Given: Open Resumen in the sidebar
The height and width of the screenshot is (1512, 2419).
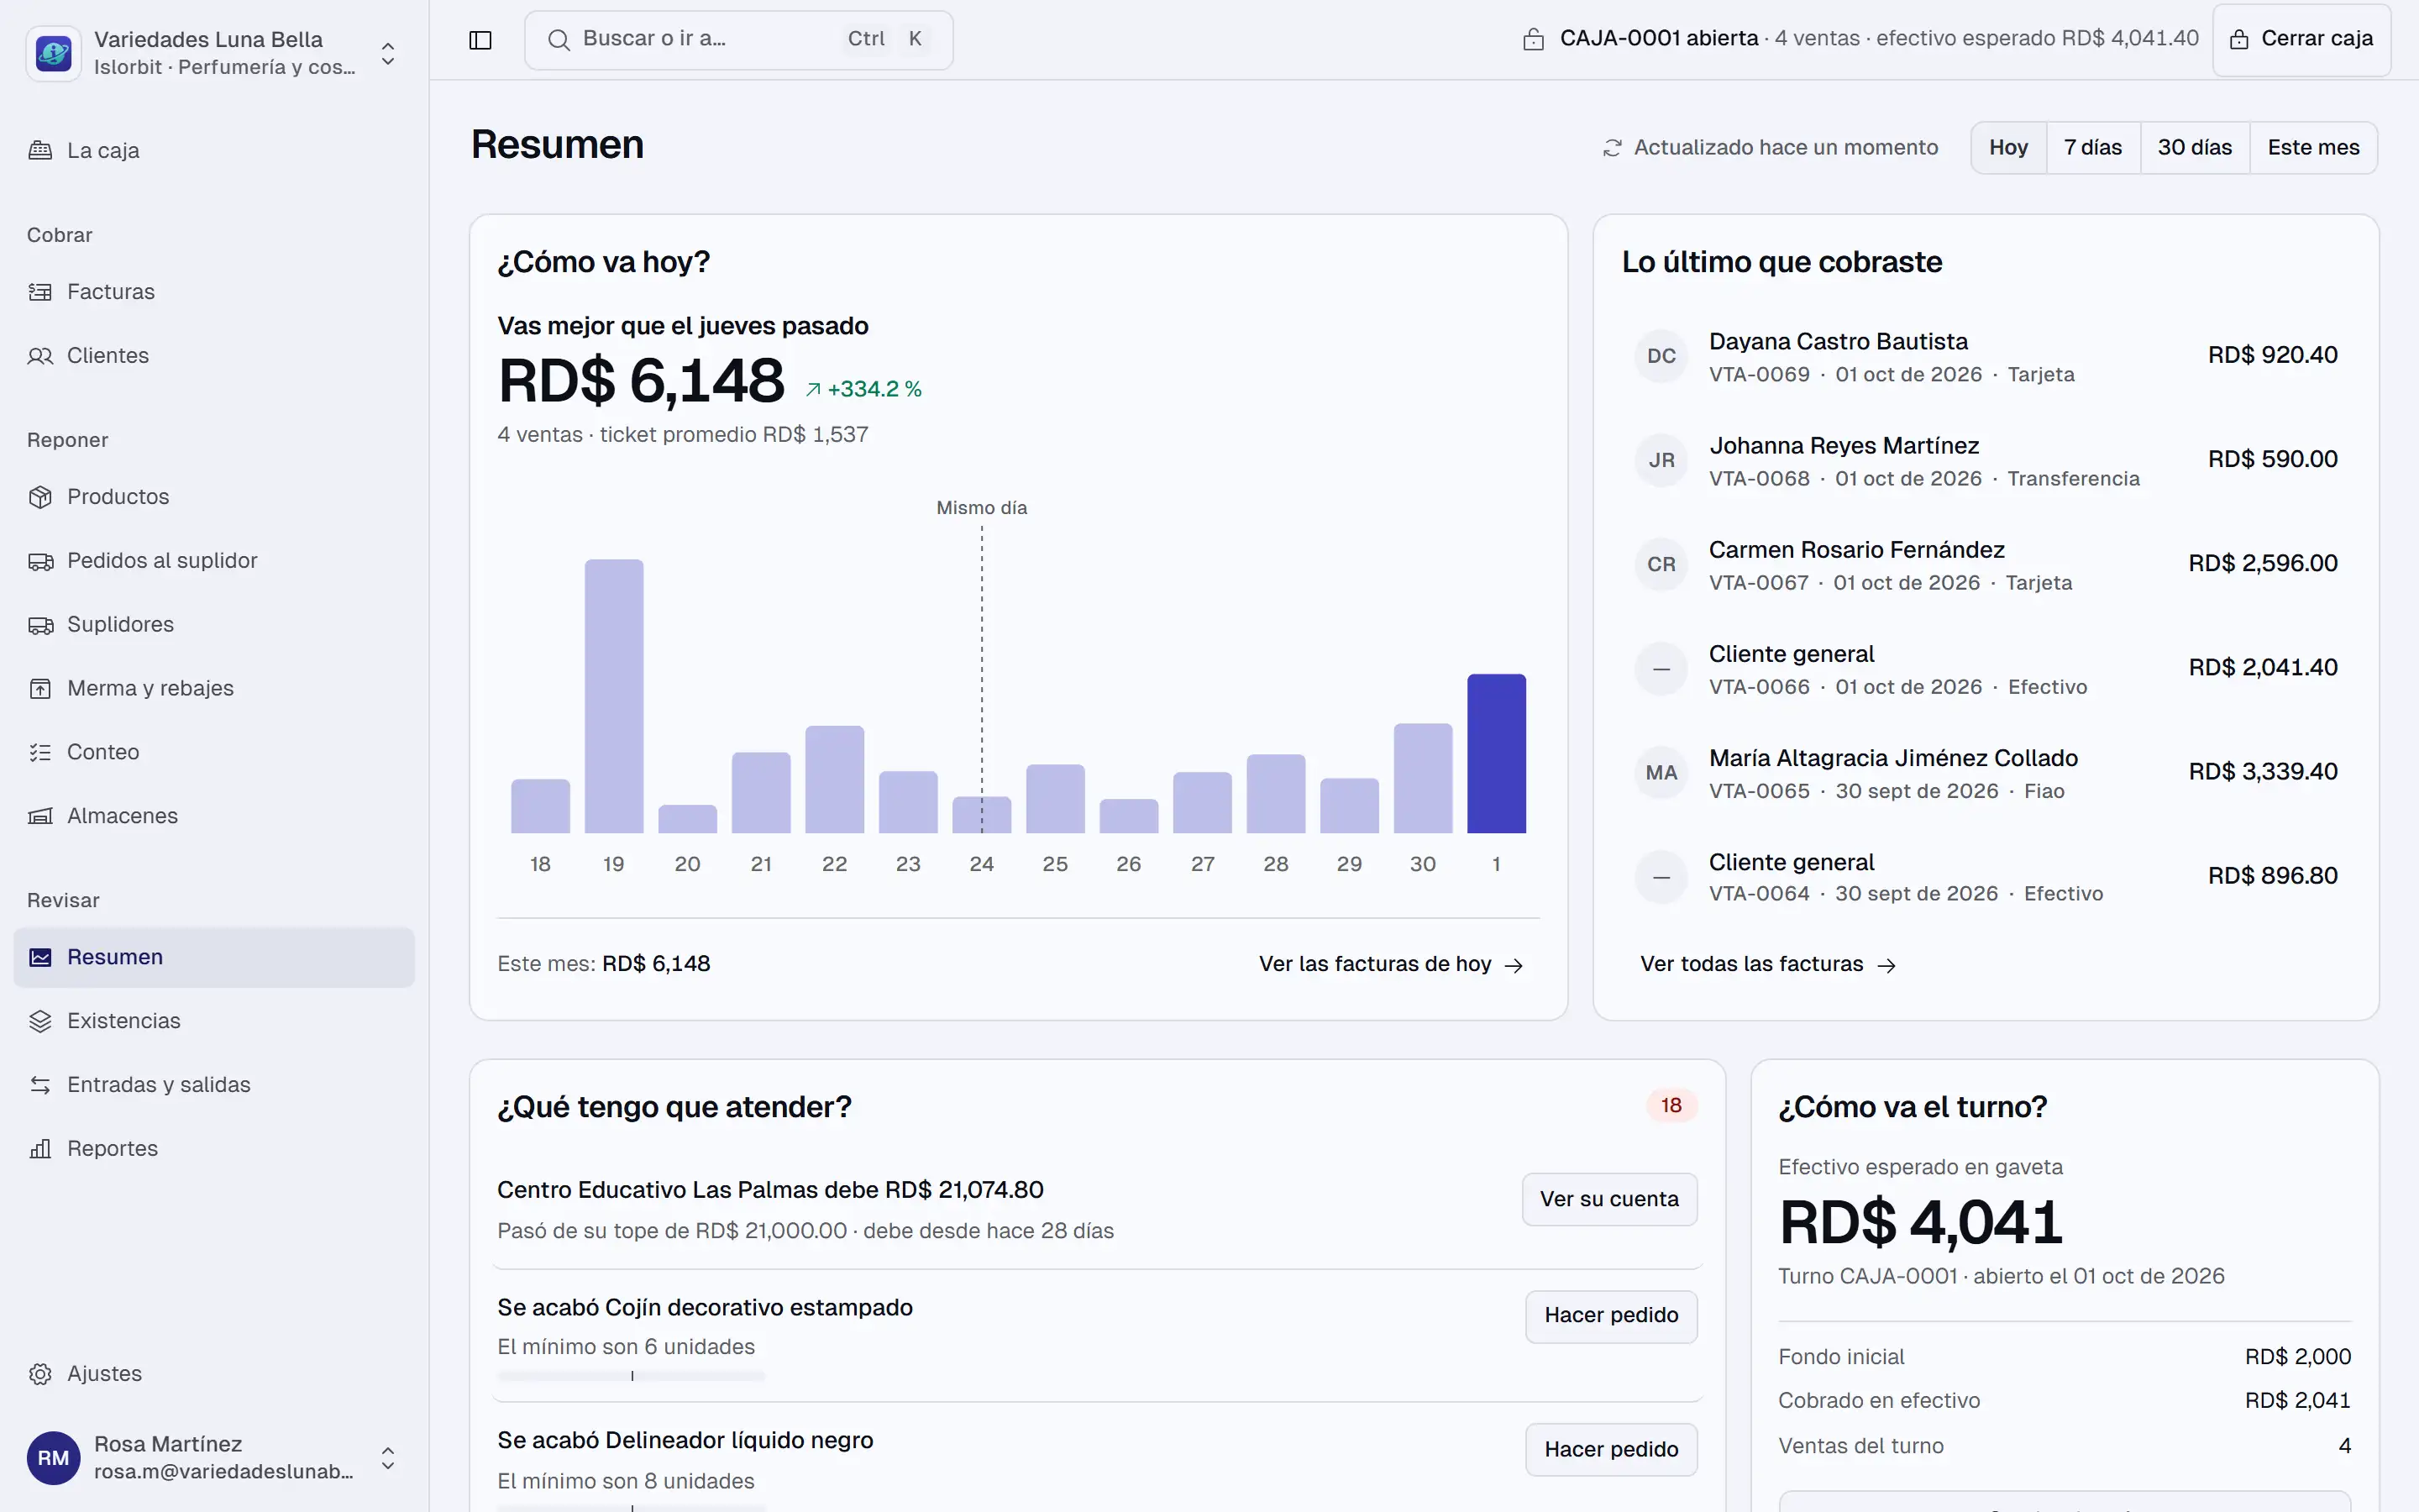Looking at the screenshot, I should pyautogui.click(x=214, y=957).
